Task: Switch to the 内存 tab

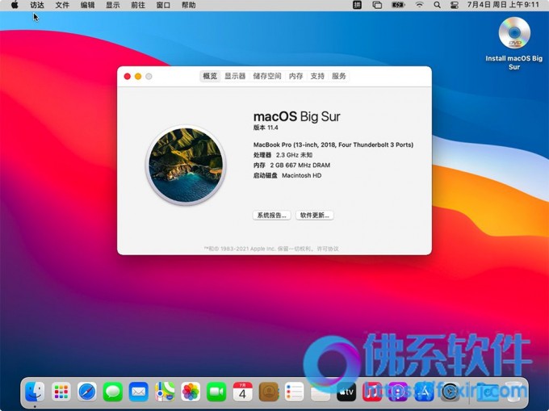Action: [295, 76]
